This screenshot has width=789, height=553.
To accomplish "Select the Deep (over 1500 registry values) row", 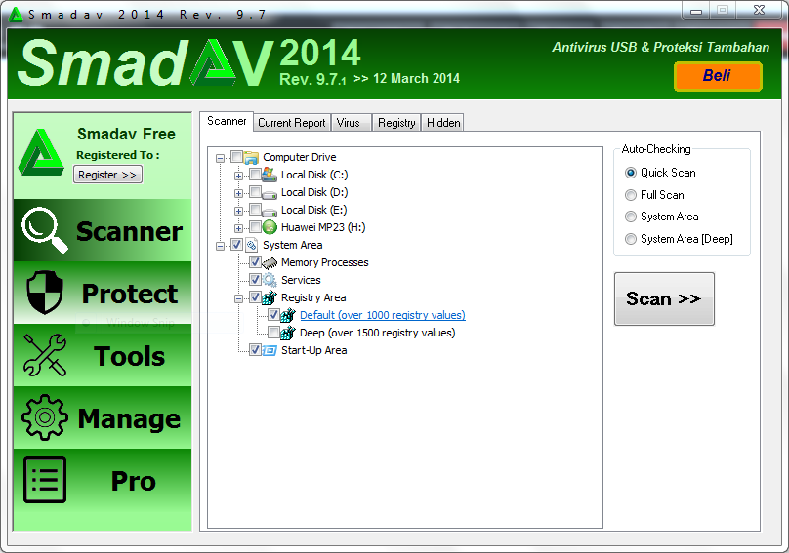I will pos(377,333).
